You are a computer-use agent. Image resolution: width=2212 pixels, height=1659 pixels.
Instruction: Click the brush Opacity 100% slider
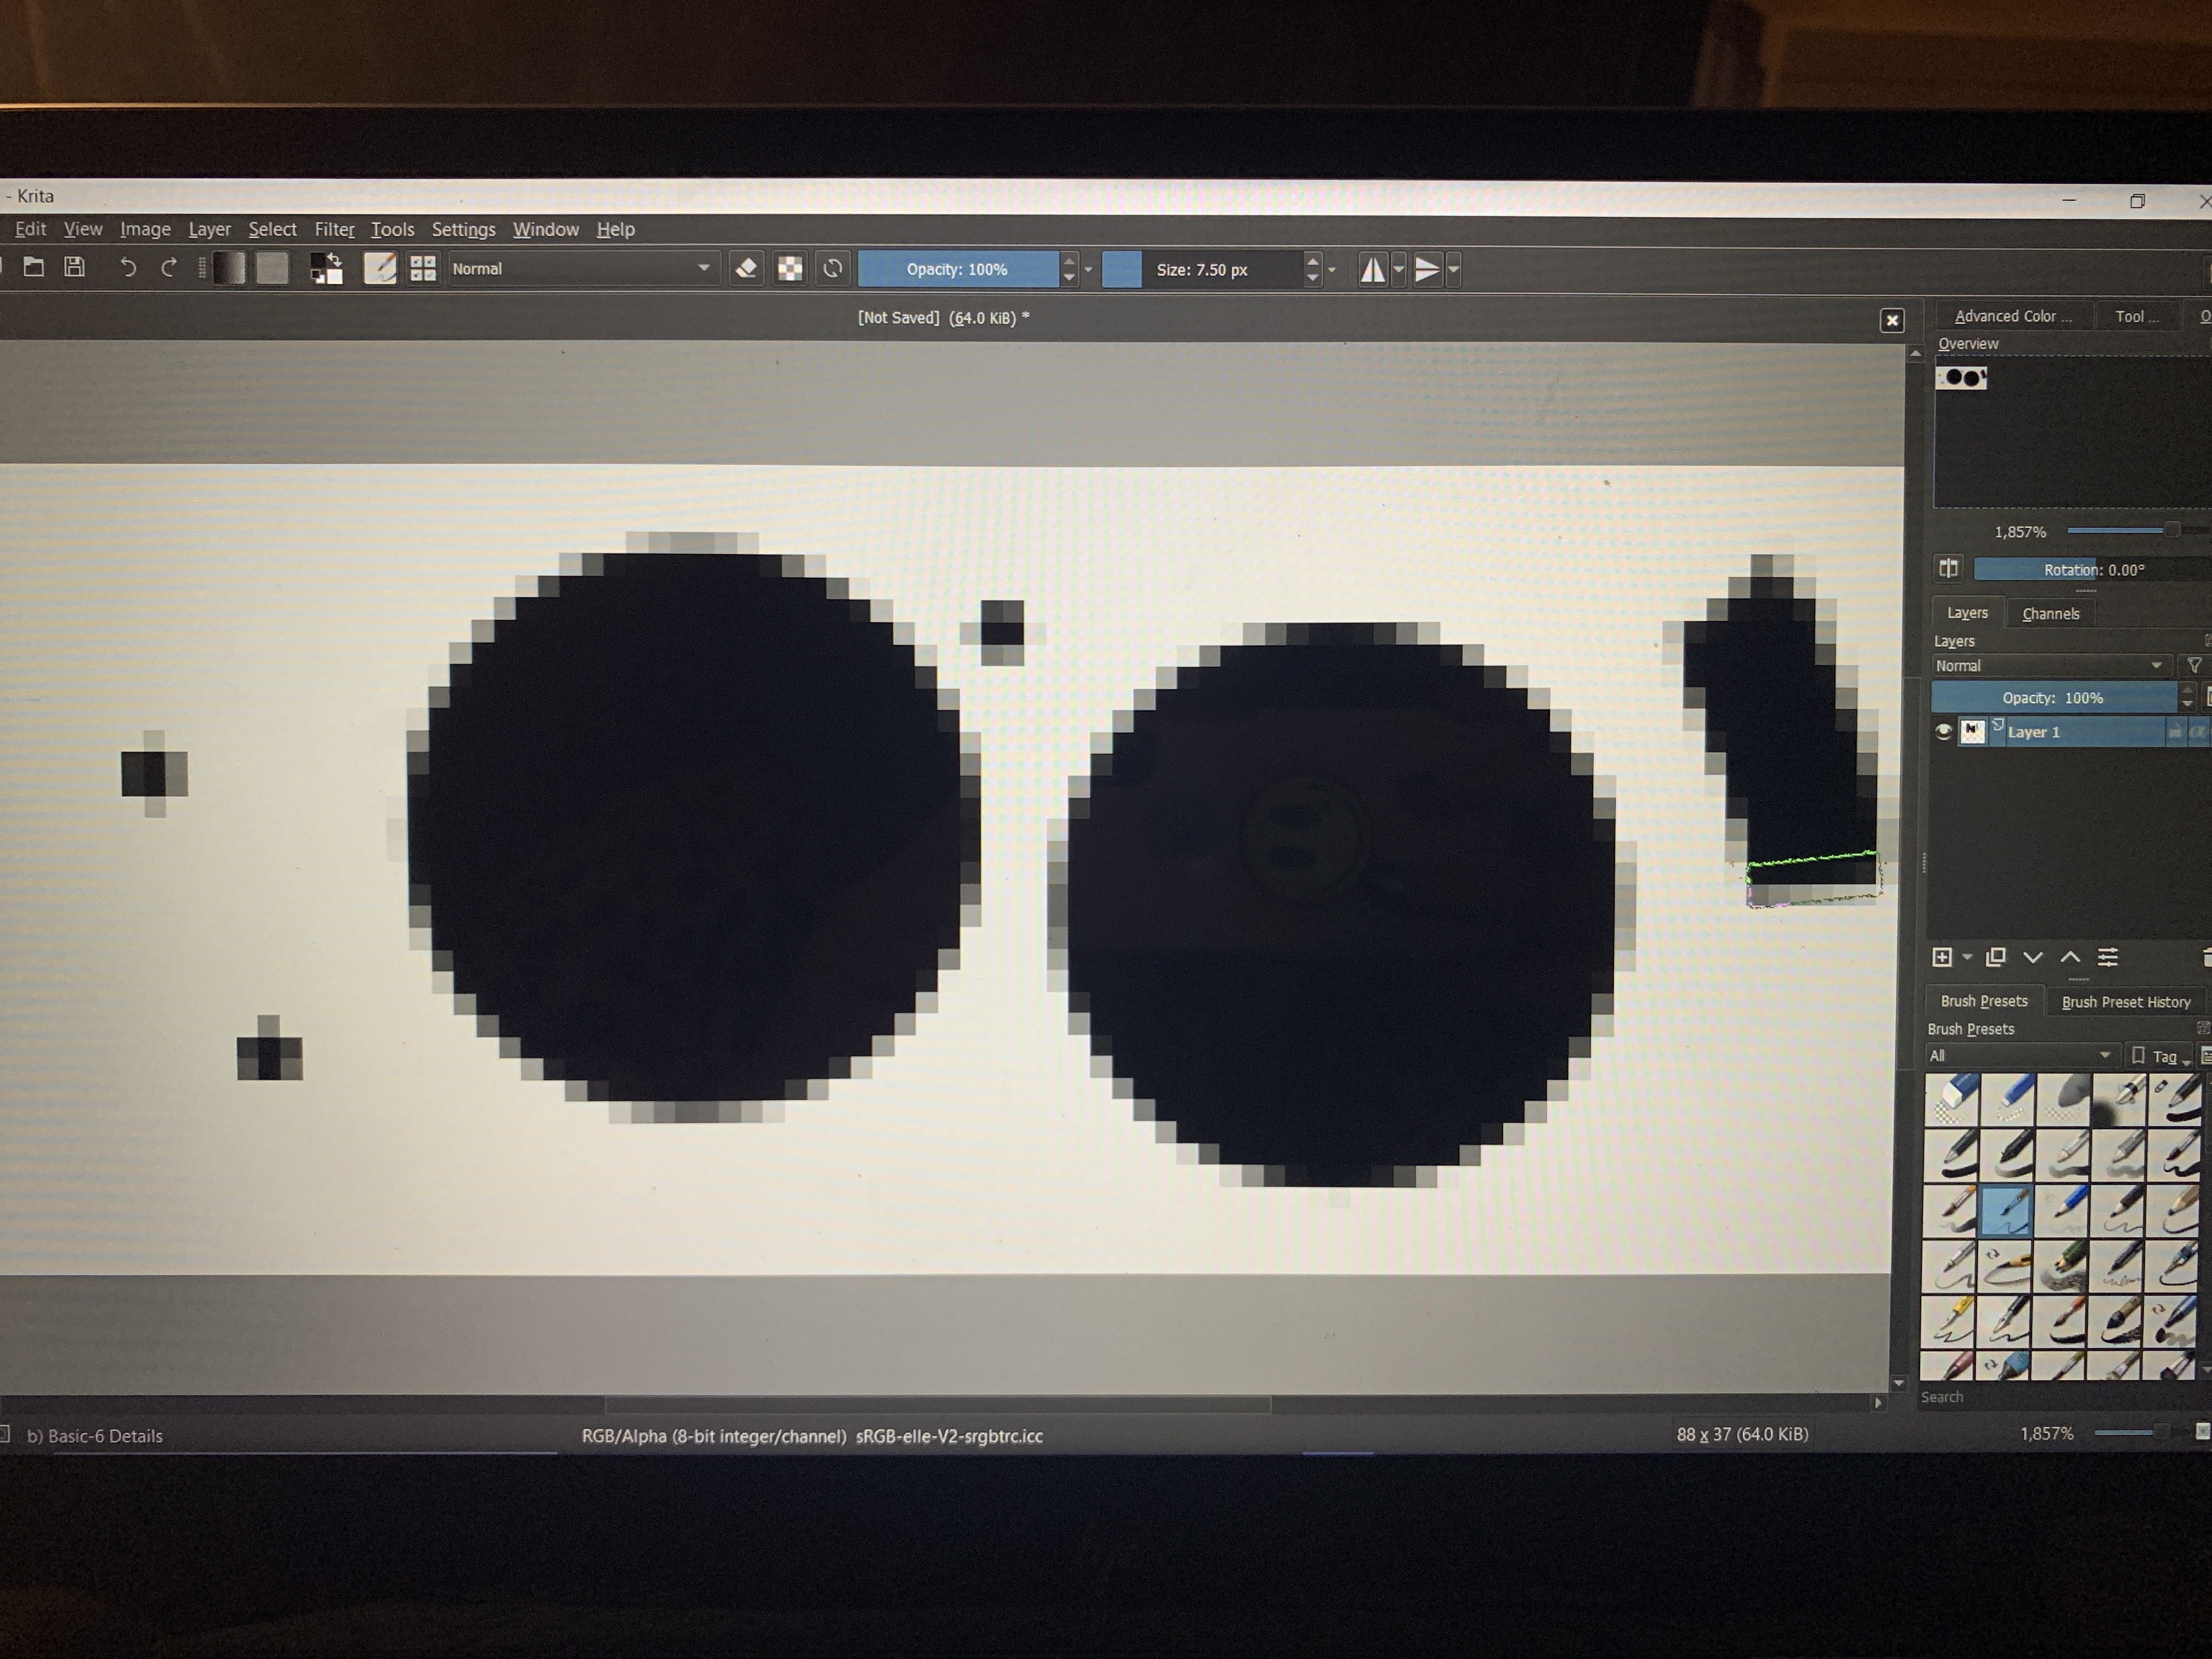point(956,269)
